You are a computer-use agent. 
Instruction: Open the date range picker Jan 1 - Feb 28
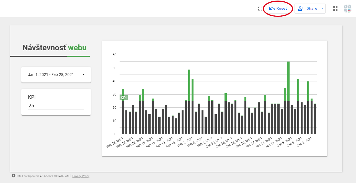56,75
